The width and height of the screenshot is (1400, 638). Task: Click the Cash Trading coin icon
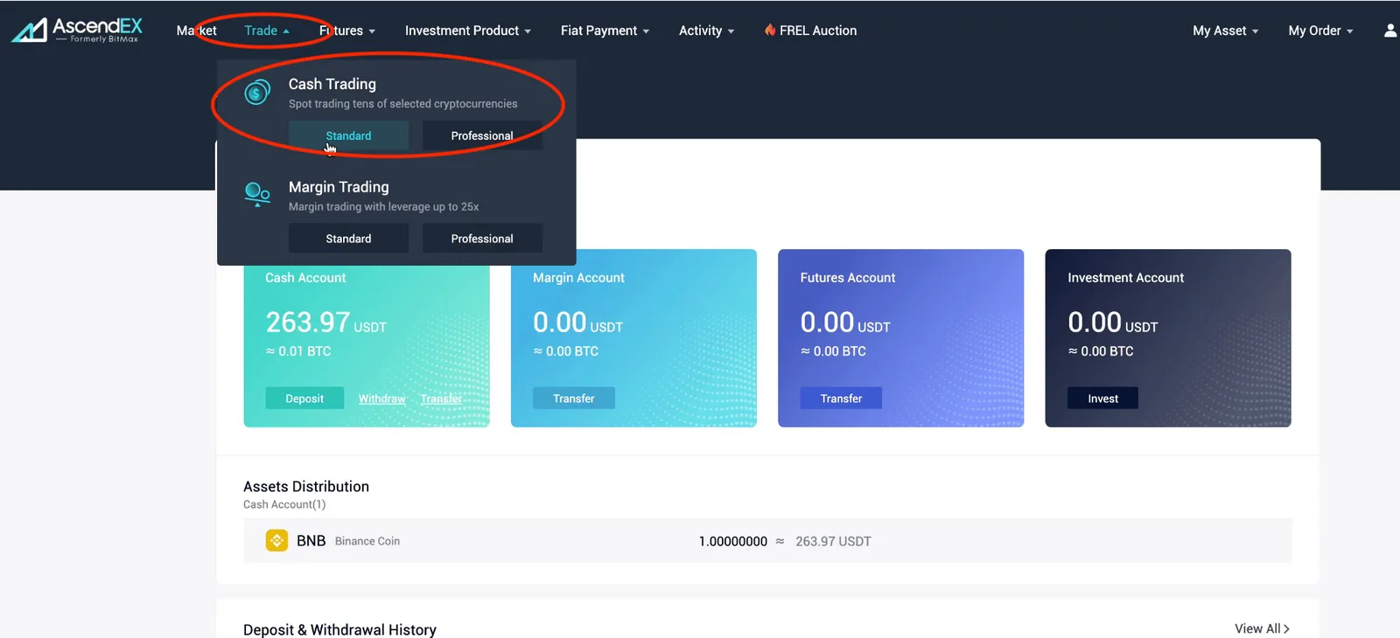(x=257, y=92)
